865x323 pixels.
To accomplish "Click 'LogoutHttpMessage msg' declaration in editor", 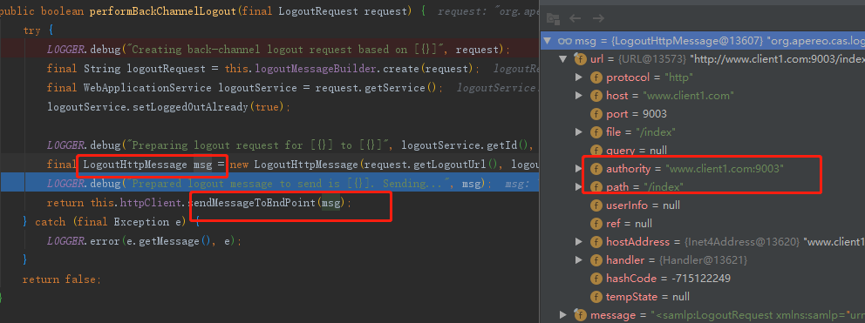I will coord(148,165).
